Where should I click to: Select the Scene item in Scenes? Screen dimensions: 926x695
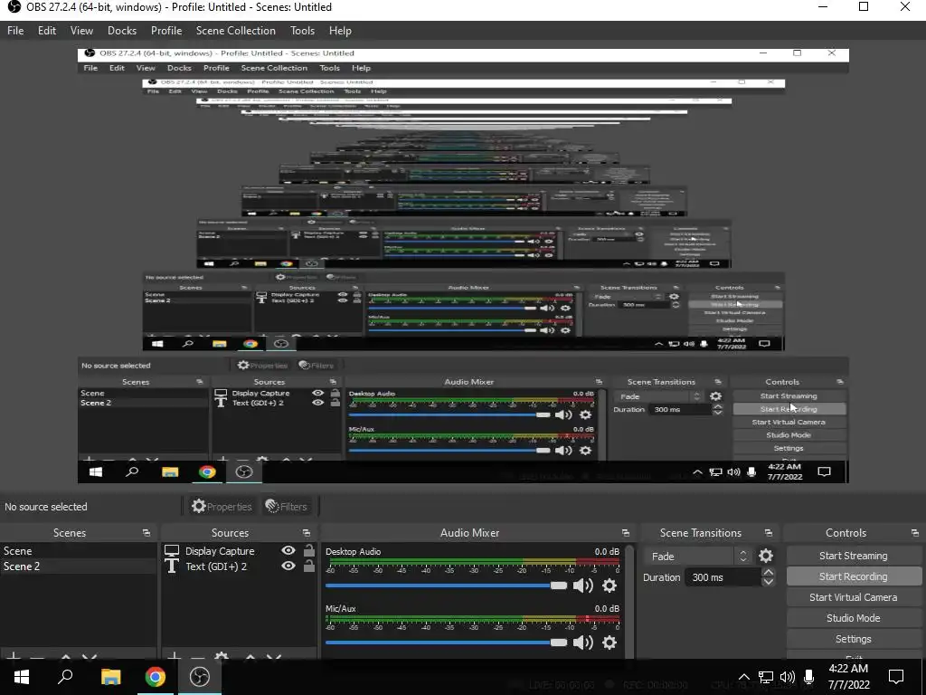click(79, 551)
